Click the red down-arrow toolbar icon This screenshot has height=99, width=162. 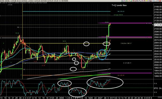tap(144, 1)
